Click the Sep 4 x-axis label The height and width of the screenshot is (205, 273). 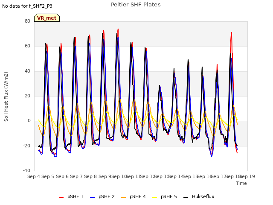(34, 176)
